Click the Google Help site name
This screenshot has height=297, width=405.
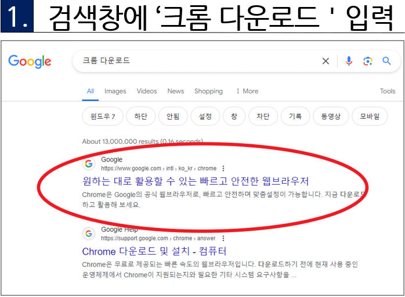point(120,230)
